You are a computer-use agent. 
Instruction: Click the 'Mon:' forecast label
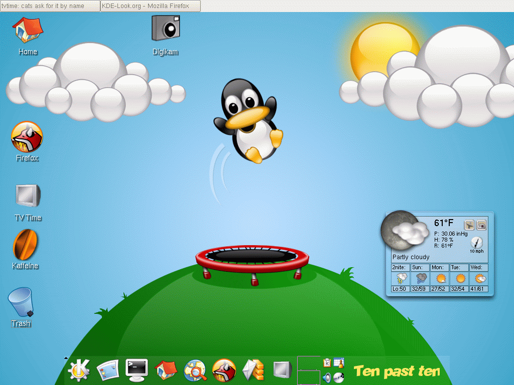click(x=437, y=267)
